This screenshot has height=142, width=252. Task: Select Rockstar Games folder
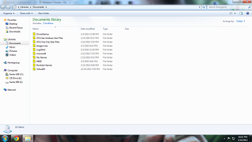point(44,65)
